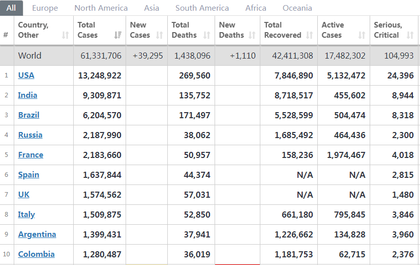Click the # column header
Screen dimensions: 420x265
click(6, 35)
